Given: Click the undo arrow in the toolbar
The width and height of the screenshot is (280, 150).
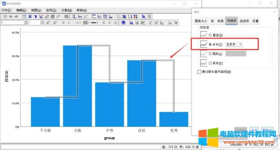Looking at the screenshot, I should pos(11,17).
